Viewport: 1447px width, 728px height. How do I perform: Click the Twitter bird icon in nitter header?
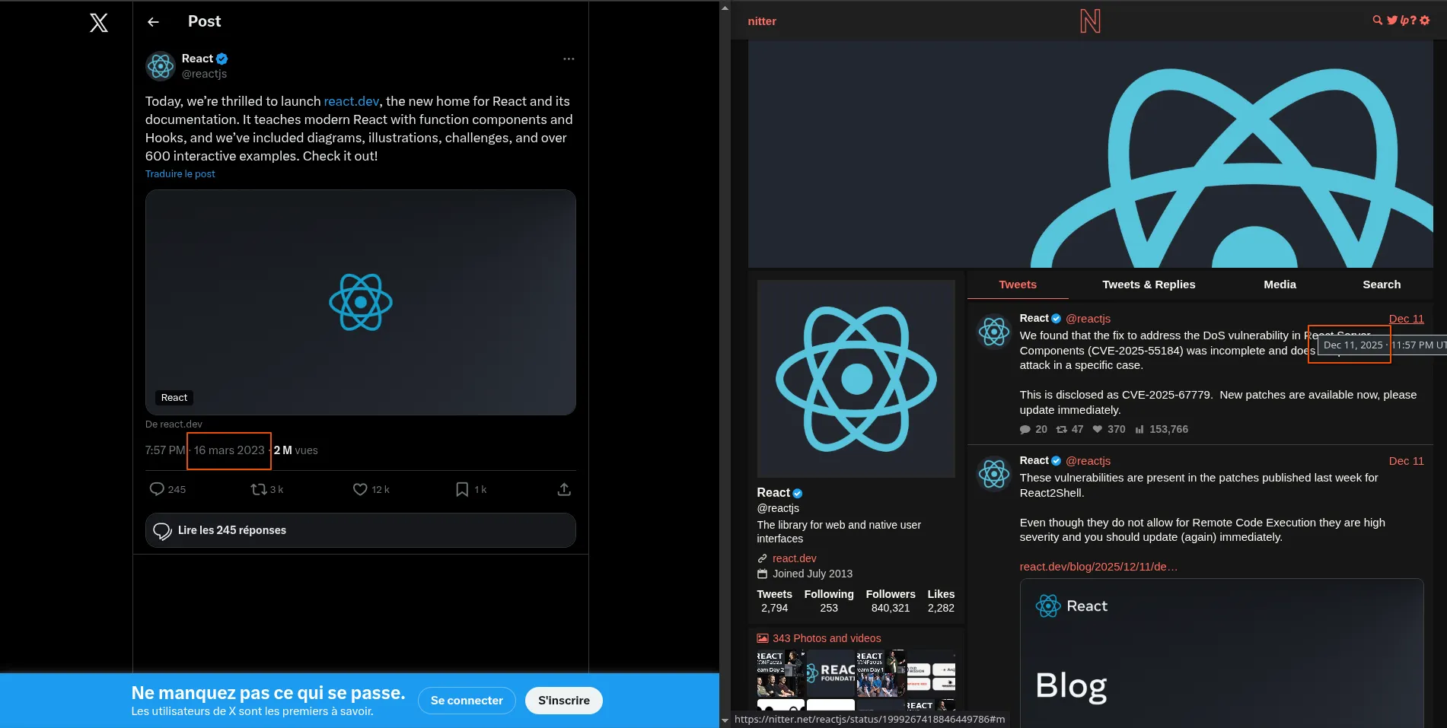pyautogui.click(x=1391, y=21)
